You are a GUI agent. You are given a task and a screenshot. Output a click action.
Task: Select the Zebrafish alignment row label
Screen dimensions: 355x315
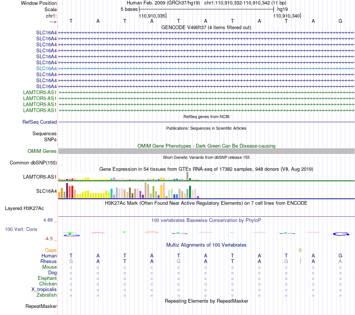tap(47, 295)
